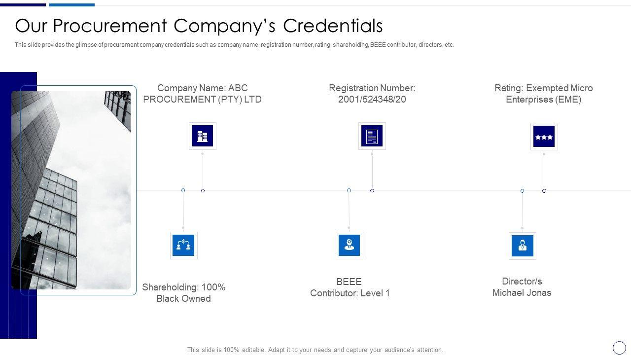Click the building icon under Company Name

click(x=203, y=136)
